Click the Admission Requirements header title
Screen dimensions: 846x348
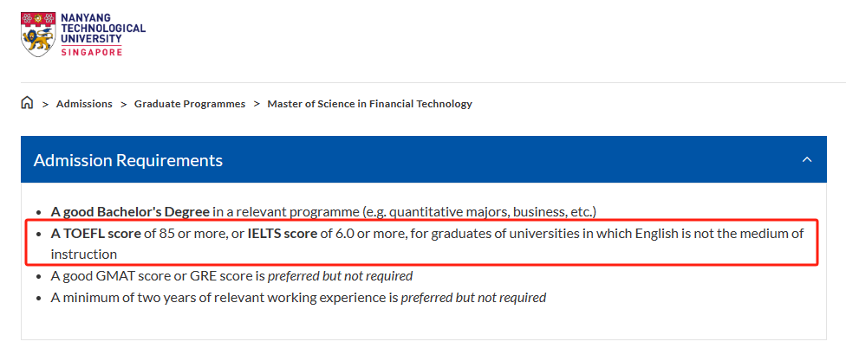[x=128, y=160]
